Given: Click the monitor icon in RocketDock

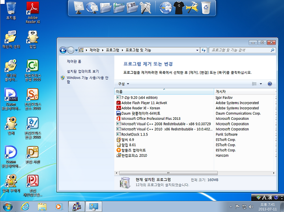Looking at the screenshot, I should pyautogui.click(x=78, y=7).
